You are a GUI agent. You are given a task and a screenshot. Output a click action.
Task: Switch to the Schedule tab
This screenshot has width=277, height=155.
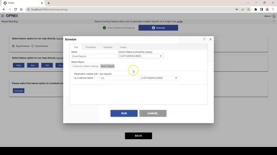pos(108,47)
